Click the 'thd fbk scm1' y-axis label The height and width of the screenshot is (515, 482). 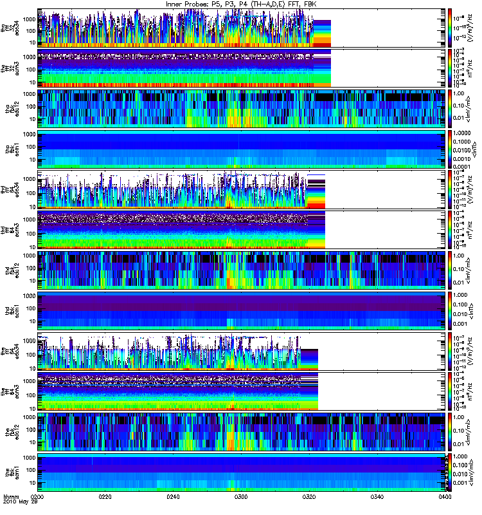(x=12, y=311)
